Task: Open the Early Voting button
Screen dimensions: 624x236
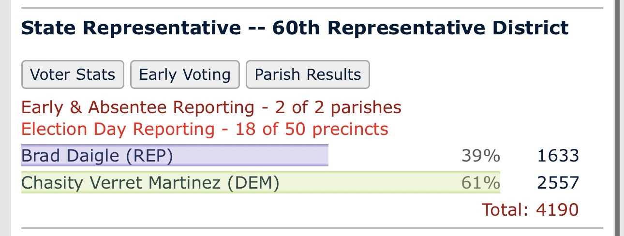Action: click(x=185, y=74)
